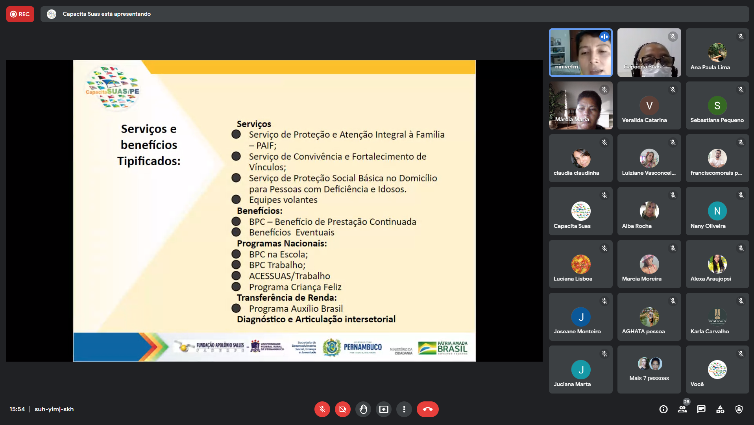Show the participants list panel
Viewport: 754px width, 425px height.
(x=682, y=409)
